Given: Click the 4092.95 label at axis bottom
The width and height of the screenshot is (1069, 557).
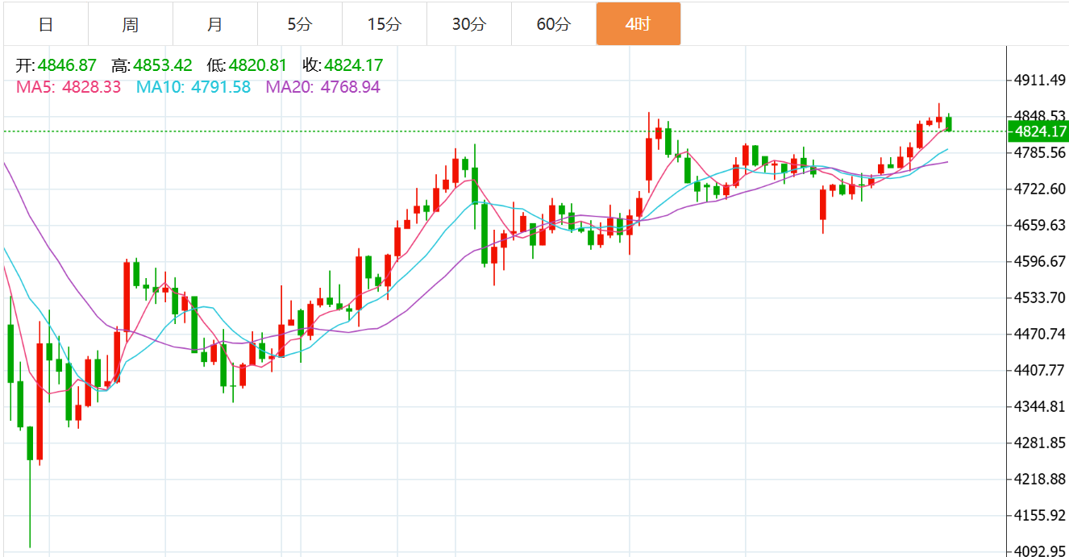Looking at the screenshot, I should point(1041,551).
